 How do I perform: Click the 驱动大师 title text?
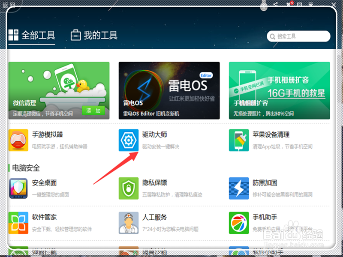(155, 134)
